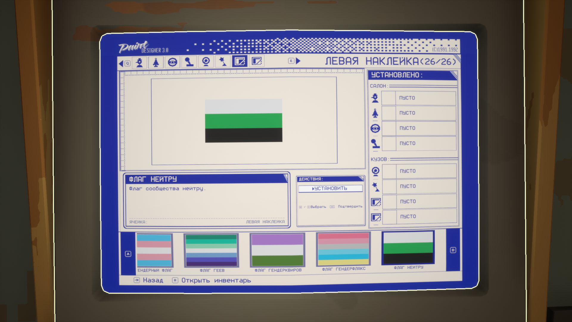Select the star antenna topper toolbar icon
This screenshot has height=322, width=572.
[x=223, y=62]
